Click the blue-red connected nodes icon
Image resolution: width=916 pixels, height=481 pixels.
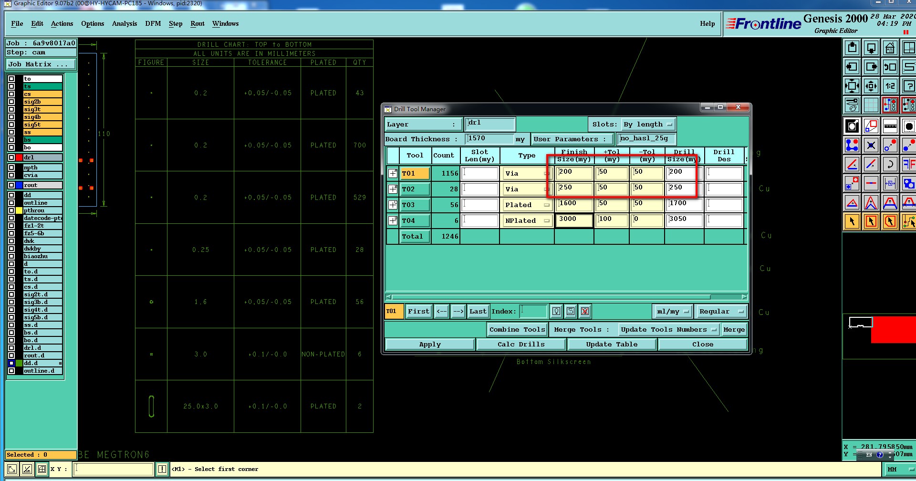point(852,145)
